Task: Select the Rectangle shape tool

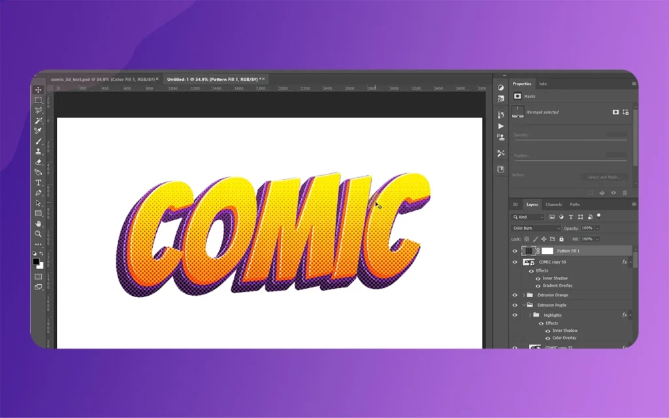Action: pyautogui.click(x=39, y=214)
